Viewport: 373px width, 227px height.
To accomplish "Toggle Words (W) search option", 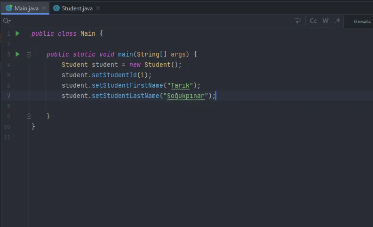I will (x=325, y=21).
